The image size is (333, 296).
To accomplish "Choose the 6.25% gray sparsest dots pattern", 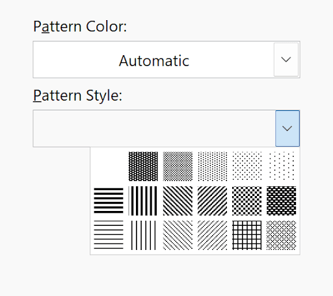I will tap(282, 166).
